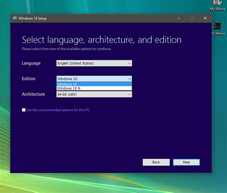Choose Windows 10 N from list
The height and width of the screenshot is (193, 227).
pos(94,88)
